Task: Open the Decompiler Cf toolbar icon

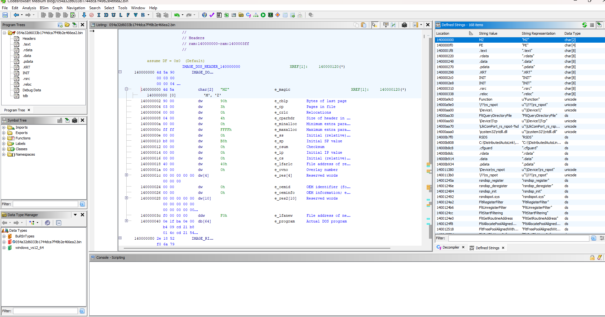Action: tap(248, 15)
